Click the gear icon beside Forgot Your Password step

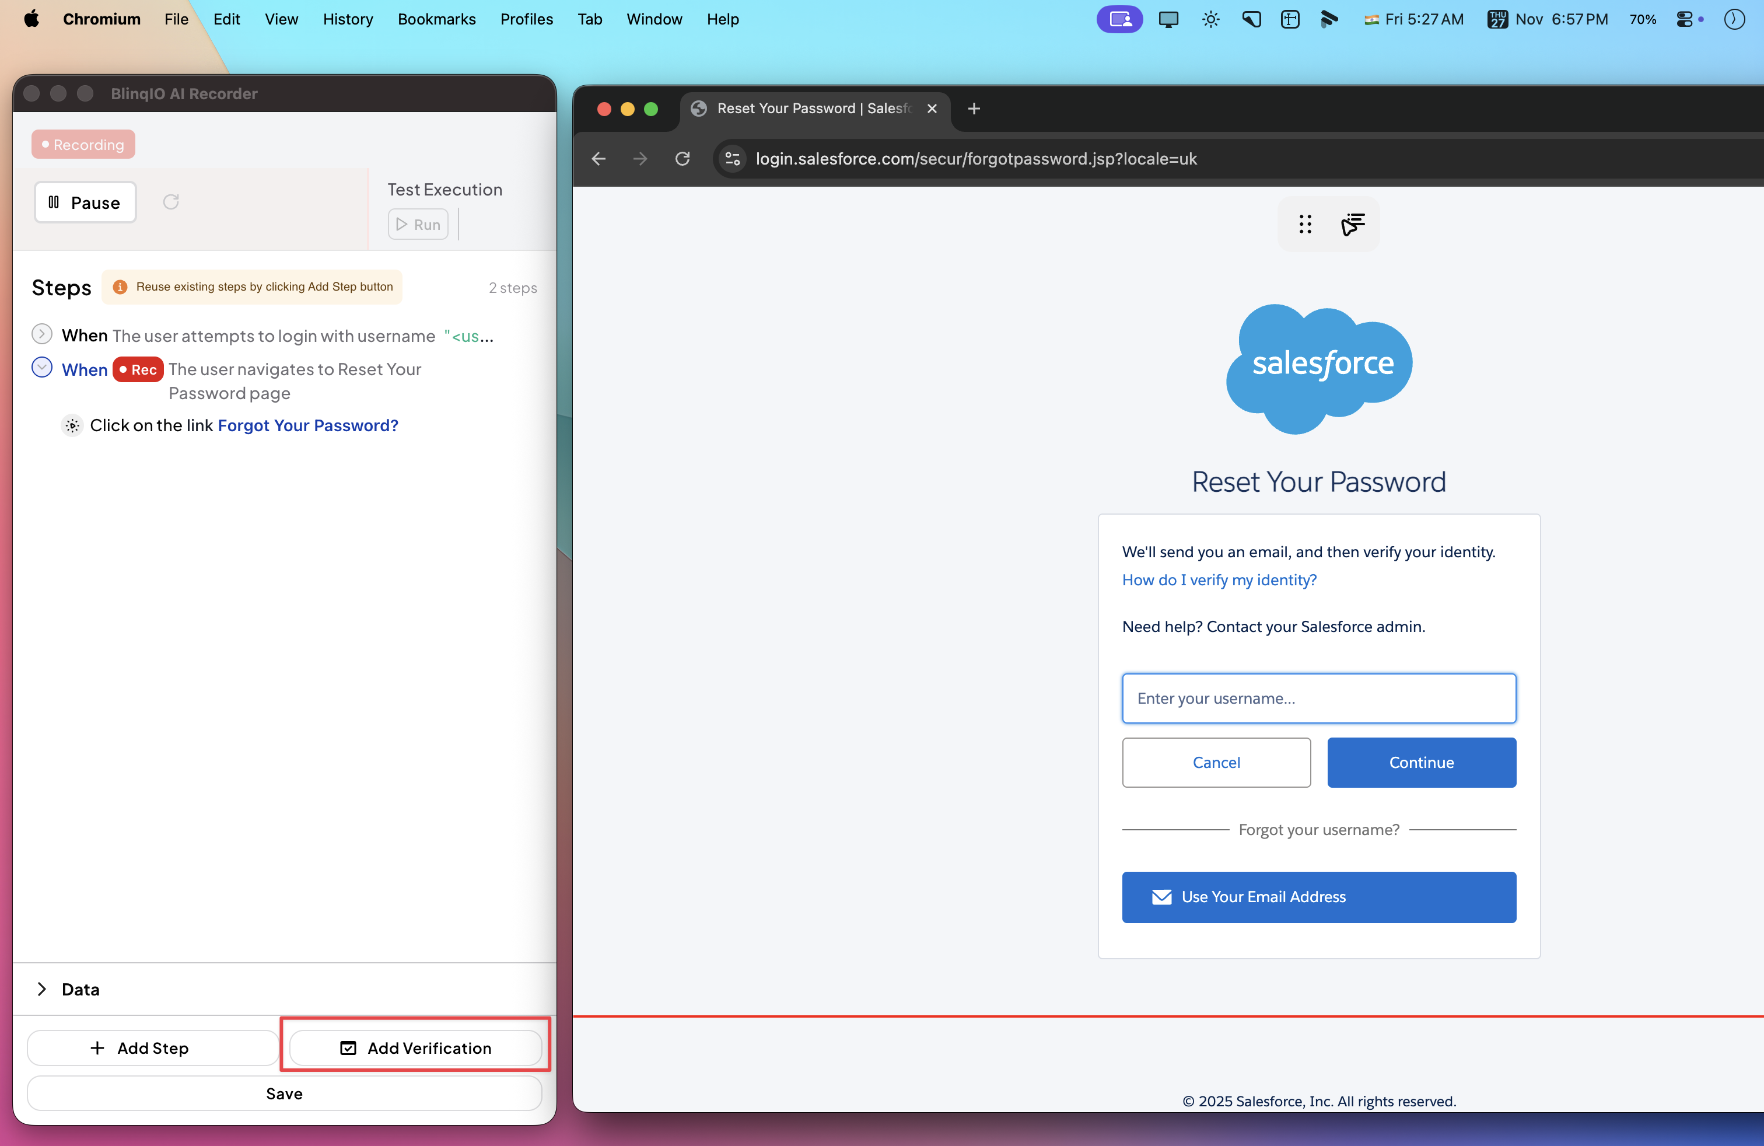tap(72, 425)
